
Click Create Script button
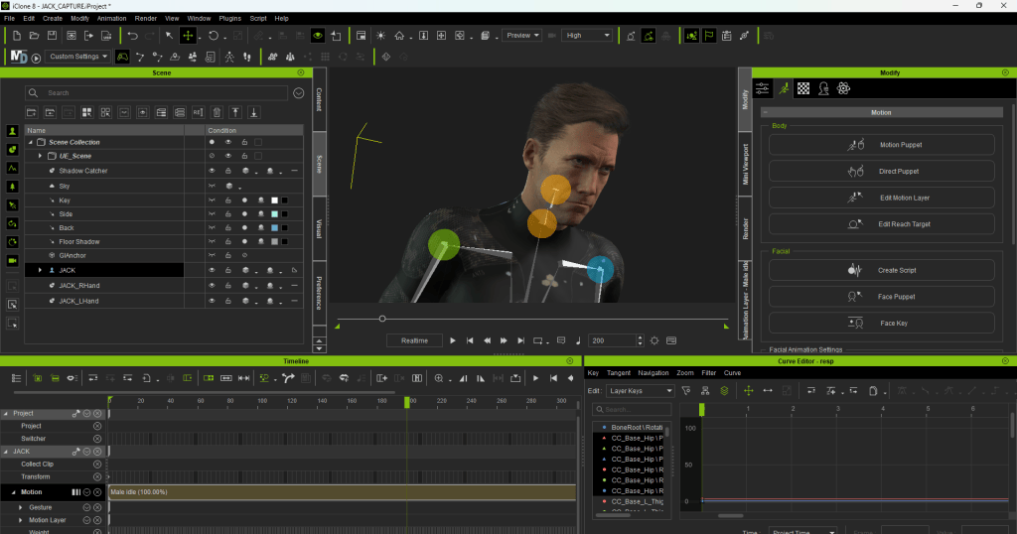[882, 270]
